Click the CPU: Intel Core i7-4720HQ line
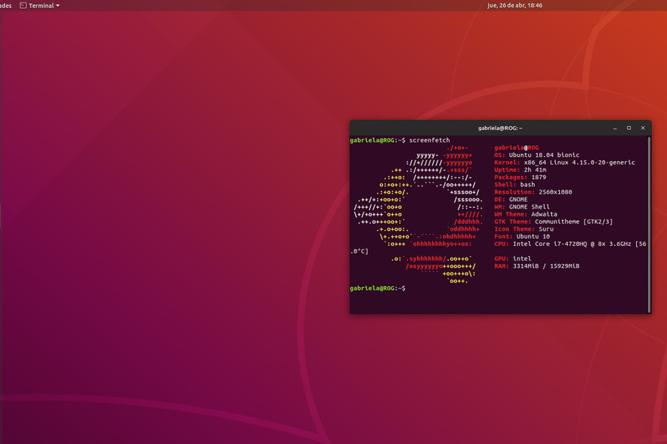Viewport: 667px width, 444px height. click(569, 243)
